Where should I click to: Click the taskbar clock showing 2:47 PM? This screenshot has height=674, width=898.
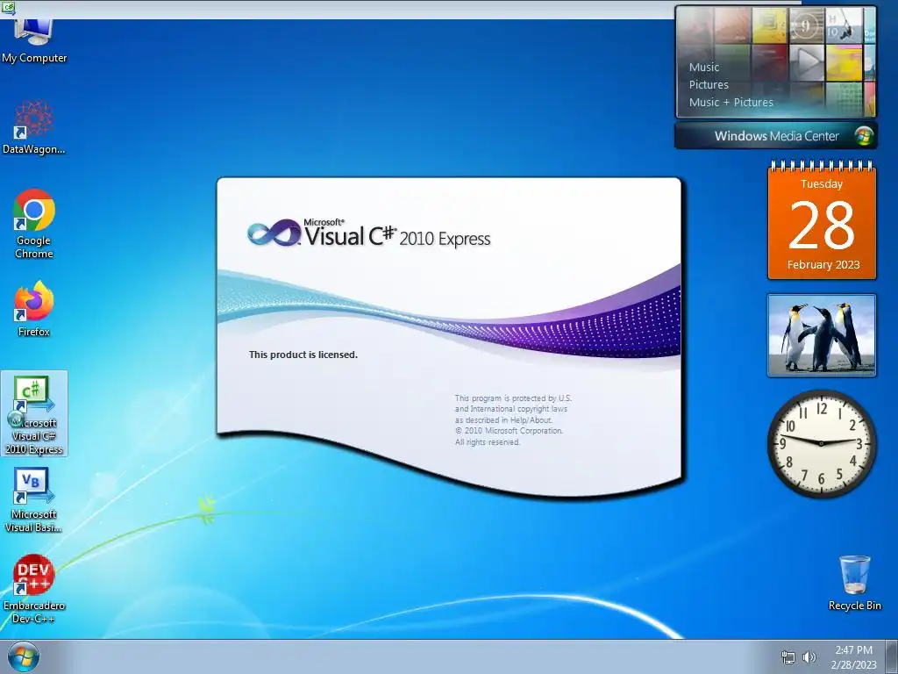[x=853, y=657]
